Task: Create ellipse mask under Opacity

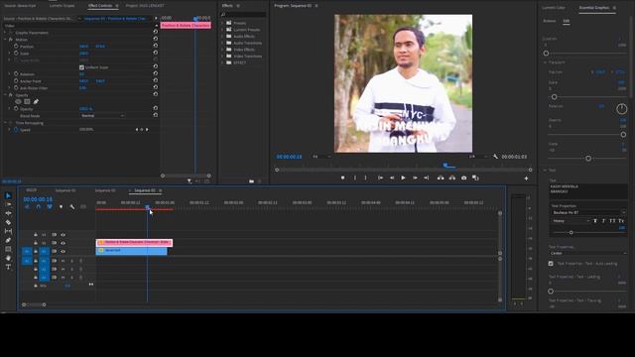Action: point(18,101)
